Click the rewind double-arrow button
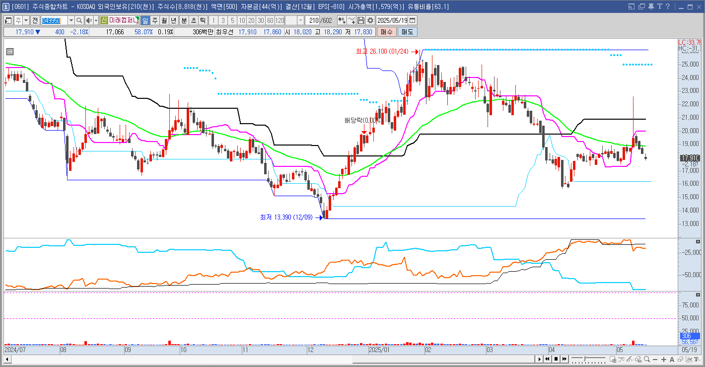The width and height of the screenshot is (705, 367). click(547, 359)
